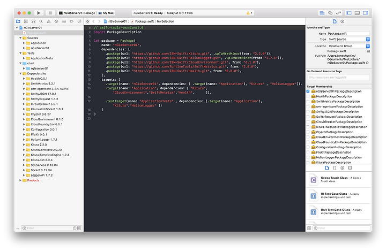The image size is (386, 252).
Task: Focus the Name field showing Package.swift
Action: pos(348,33)
